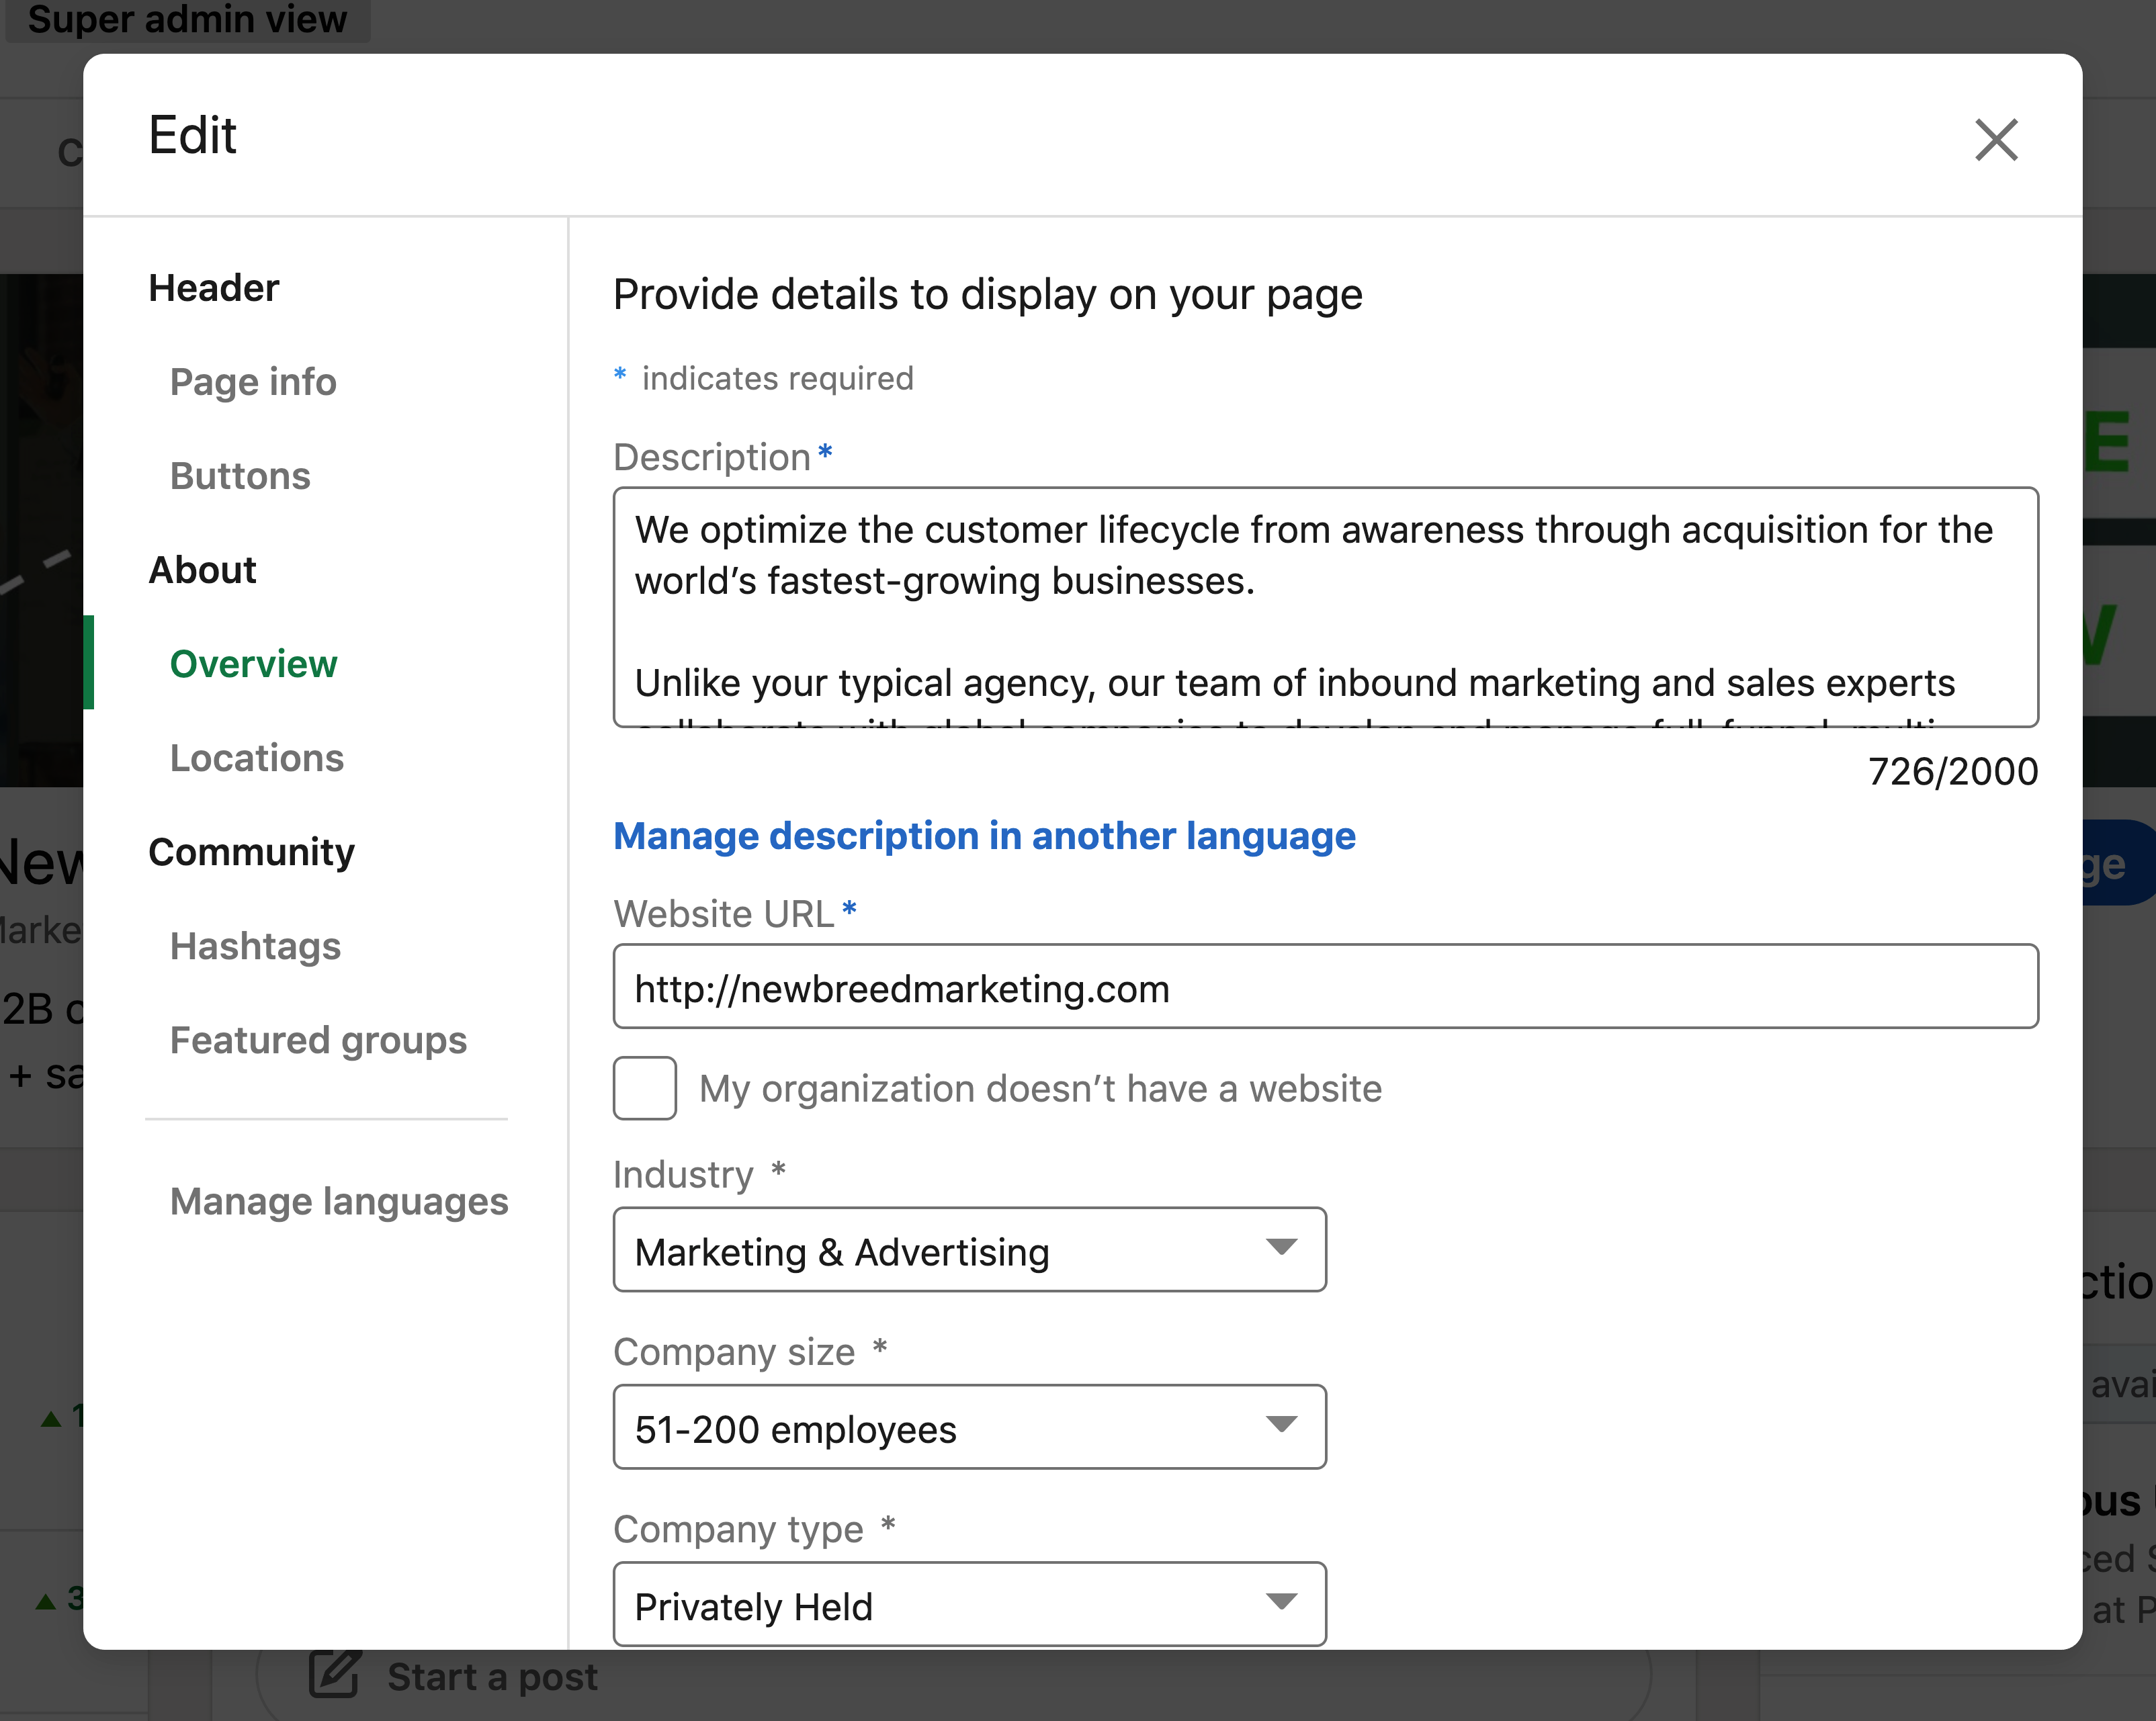Click the Company size dropdown arrow
The image size is (2156, 1721).
tap(1281, 1424)
